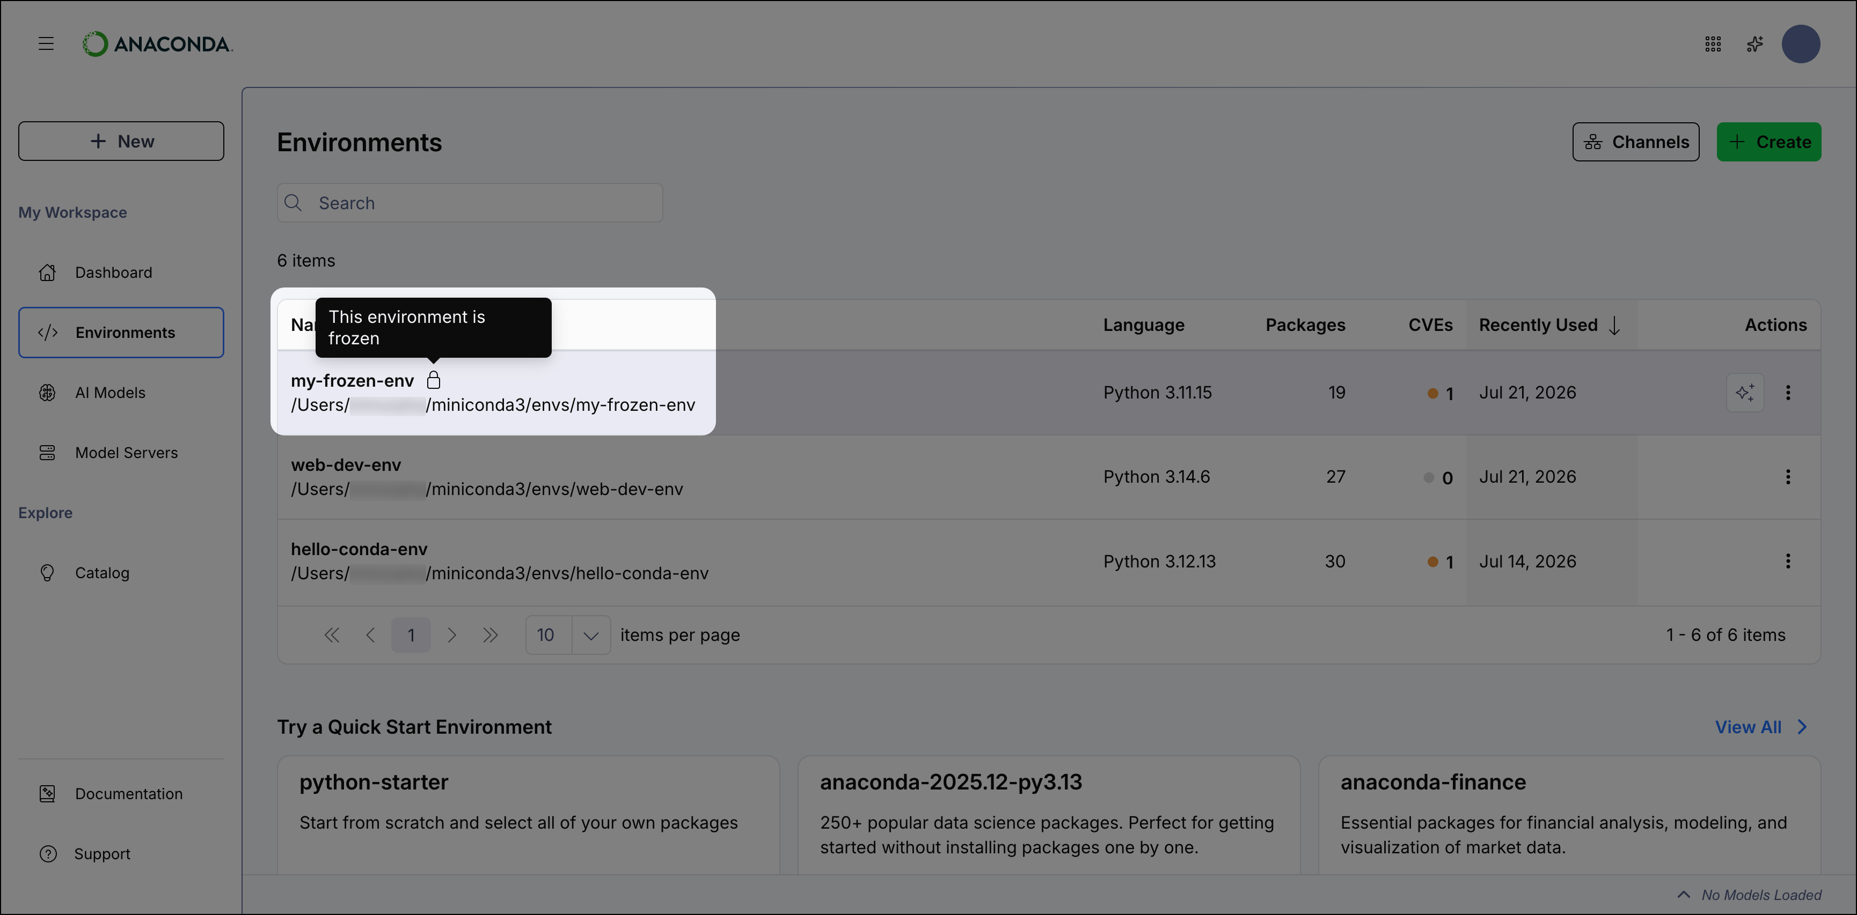This screenshot has height=915, width=1857.
Task: Open Documentation link in sidebar
Action: 121,793
